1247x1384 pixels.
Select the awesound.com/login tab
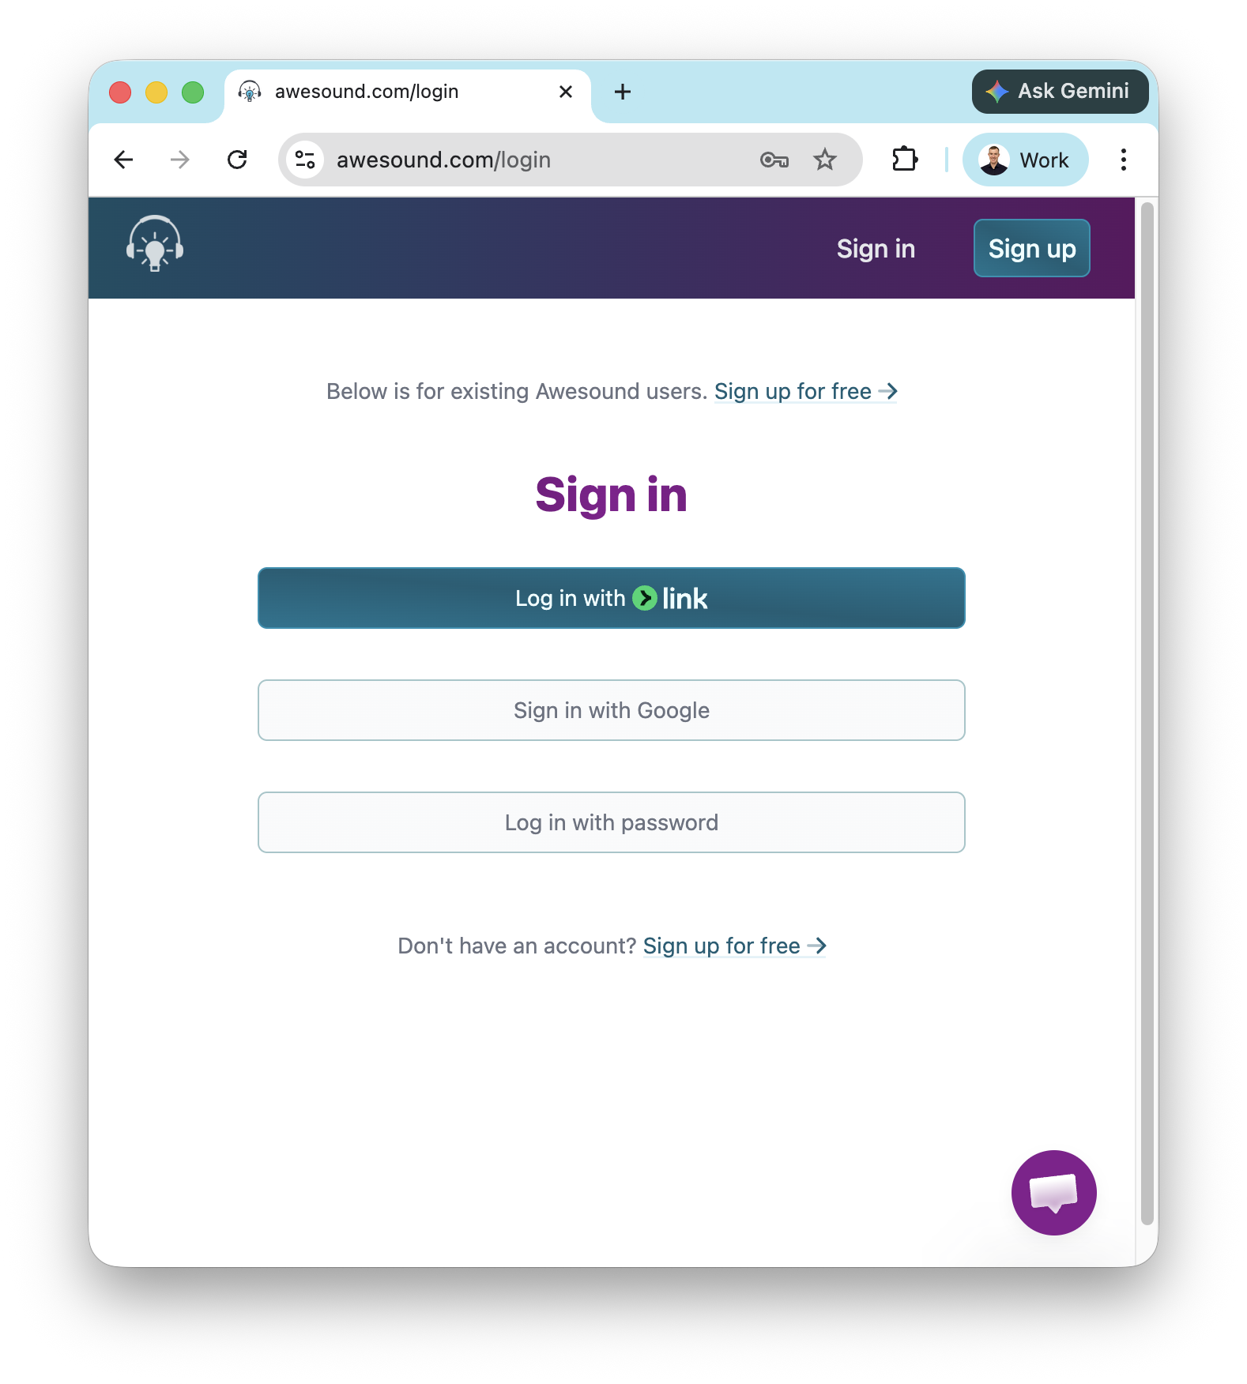(395, 92)
